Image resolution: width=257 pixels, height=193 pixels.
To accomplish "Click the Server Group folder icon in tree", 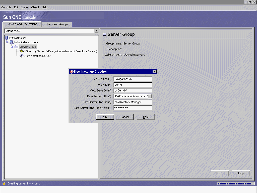I will [x=16, y=47].
